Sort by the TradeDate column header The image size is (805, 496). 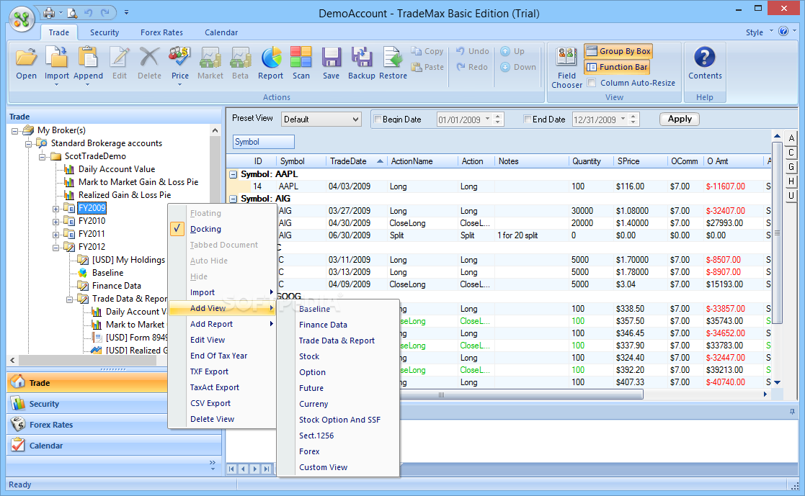[x=356, y=161]
